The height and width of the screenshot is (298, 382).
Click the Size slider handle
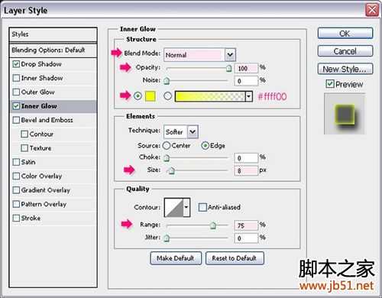(172, 170)
